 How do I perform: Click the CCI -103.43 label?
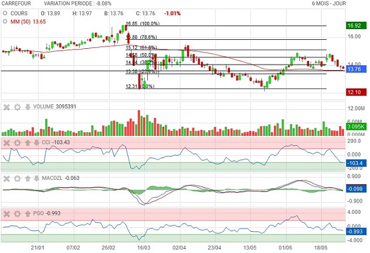pos(56,143)
